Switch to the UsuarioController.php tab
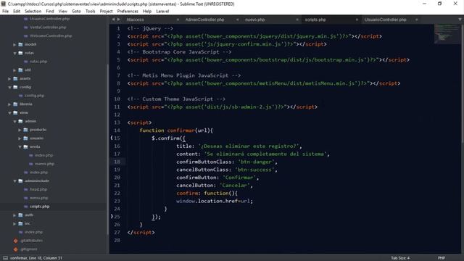The height and width of the screenshot is (261, 464). click(385, 20)
